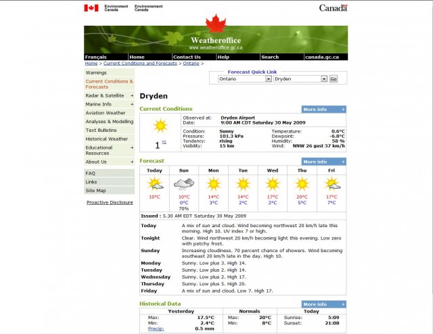Image resolution: width=433 pixels, height=334 pixels.
Task: Expand the About Us menu
Action: [x=132, y=162]
